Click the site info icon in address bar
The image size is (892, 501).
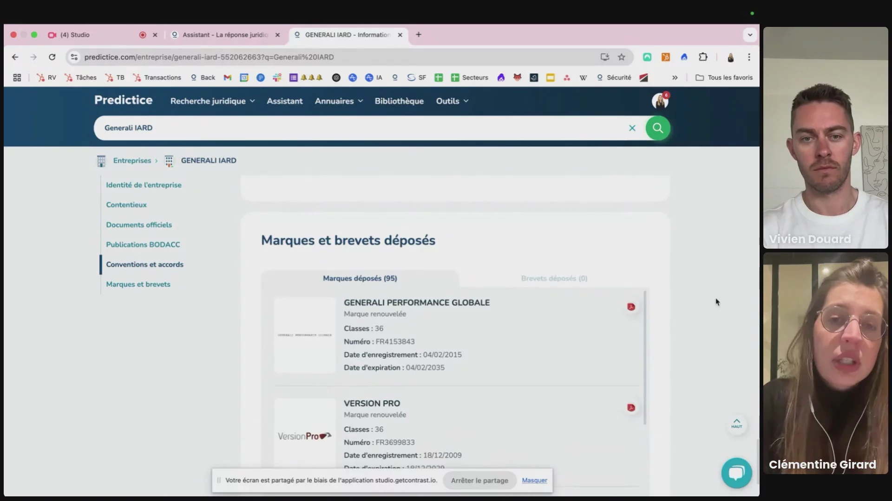[x=74, y=57]
